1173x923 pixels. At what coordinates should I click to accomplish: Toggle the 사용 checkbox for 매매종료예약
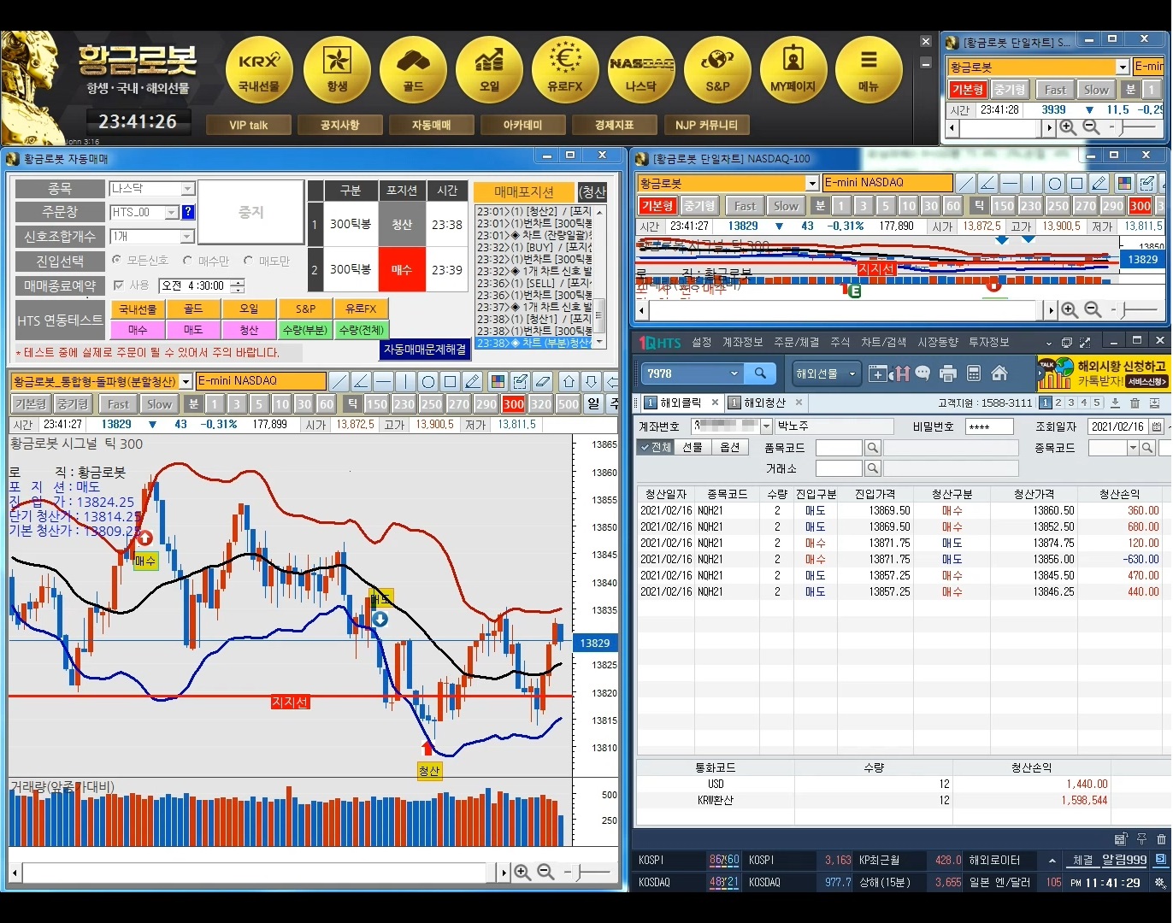(x=119, y=285)
